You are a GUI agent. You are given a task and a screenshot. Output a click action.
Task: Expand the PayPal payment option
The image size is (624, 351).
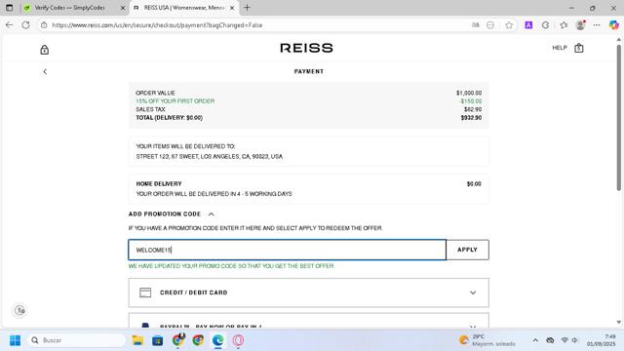pyautogui.click(x=308, y=321)
